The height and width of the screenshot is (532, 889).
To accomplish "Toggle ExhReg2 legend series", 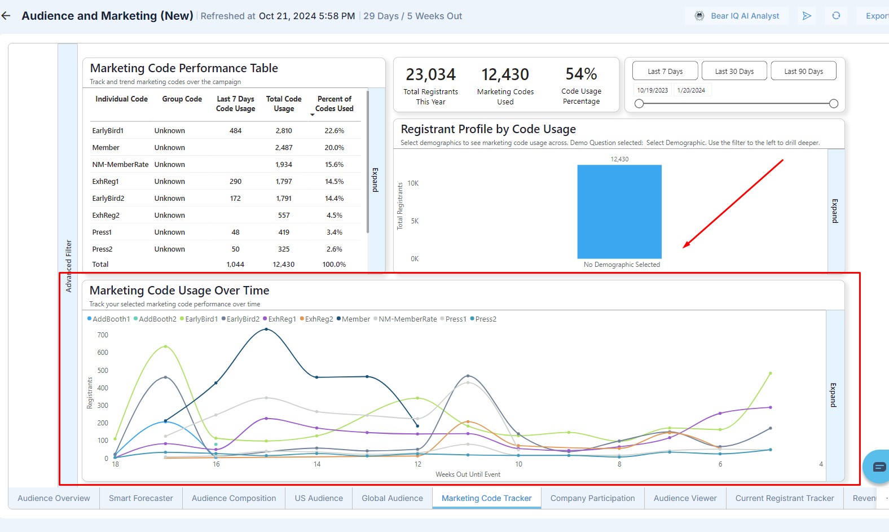I will (x=317, y=319).
